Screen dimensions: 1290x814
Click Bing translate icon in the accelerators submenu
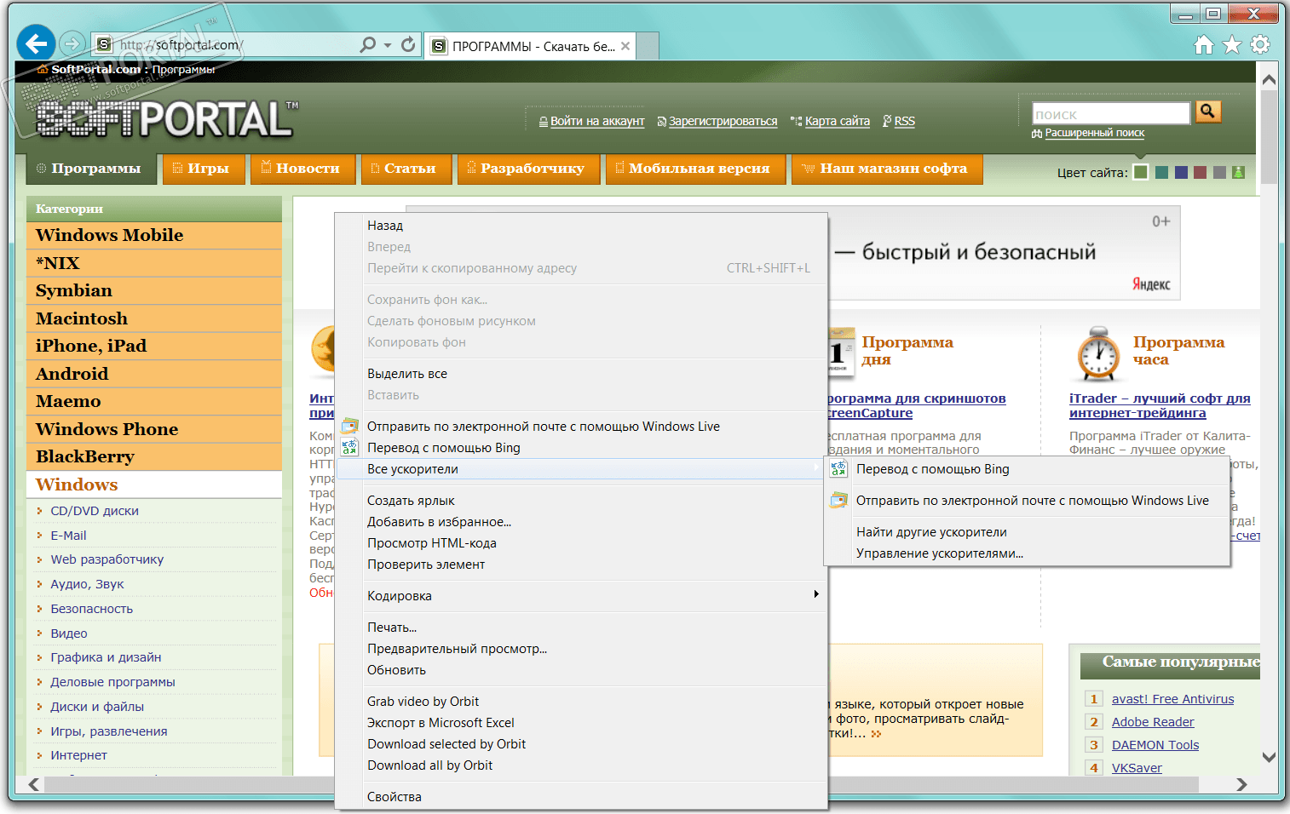(x=838, y=468)
